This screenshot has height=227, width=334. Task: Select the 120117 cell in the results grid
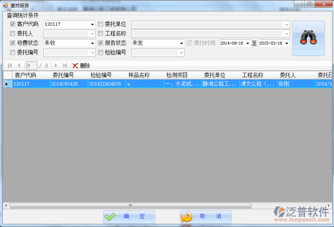(x=31, y=84)
